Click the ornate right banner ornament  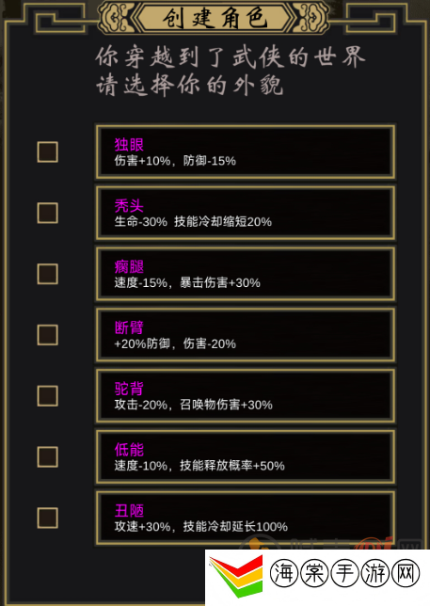[x=312, y=17]
